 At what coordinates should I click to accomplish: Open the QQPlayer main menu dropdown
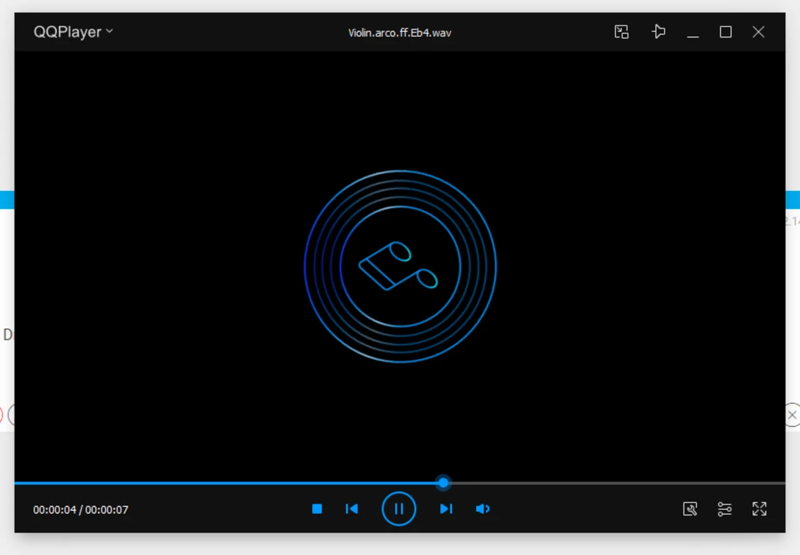click(73, 32)
